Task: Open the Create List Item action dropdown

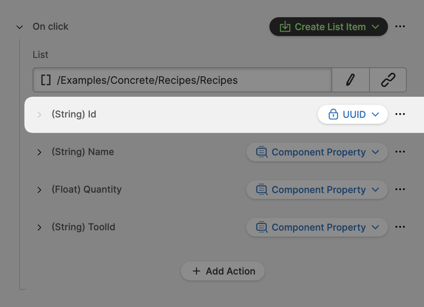Action: click(329, 27)
